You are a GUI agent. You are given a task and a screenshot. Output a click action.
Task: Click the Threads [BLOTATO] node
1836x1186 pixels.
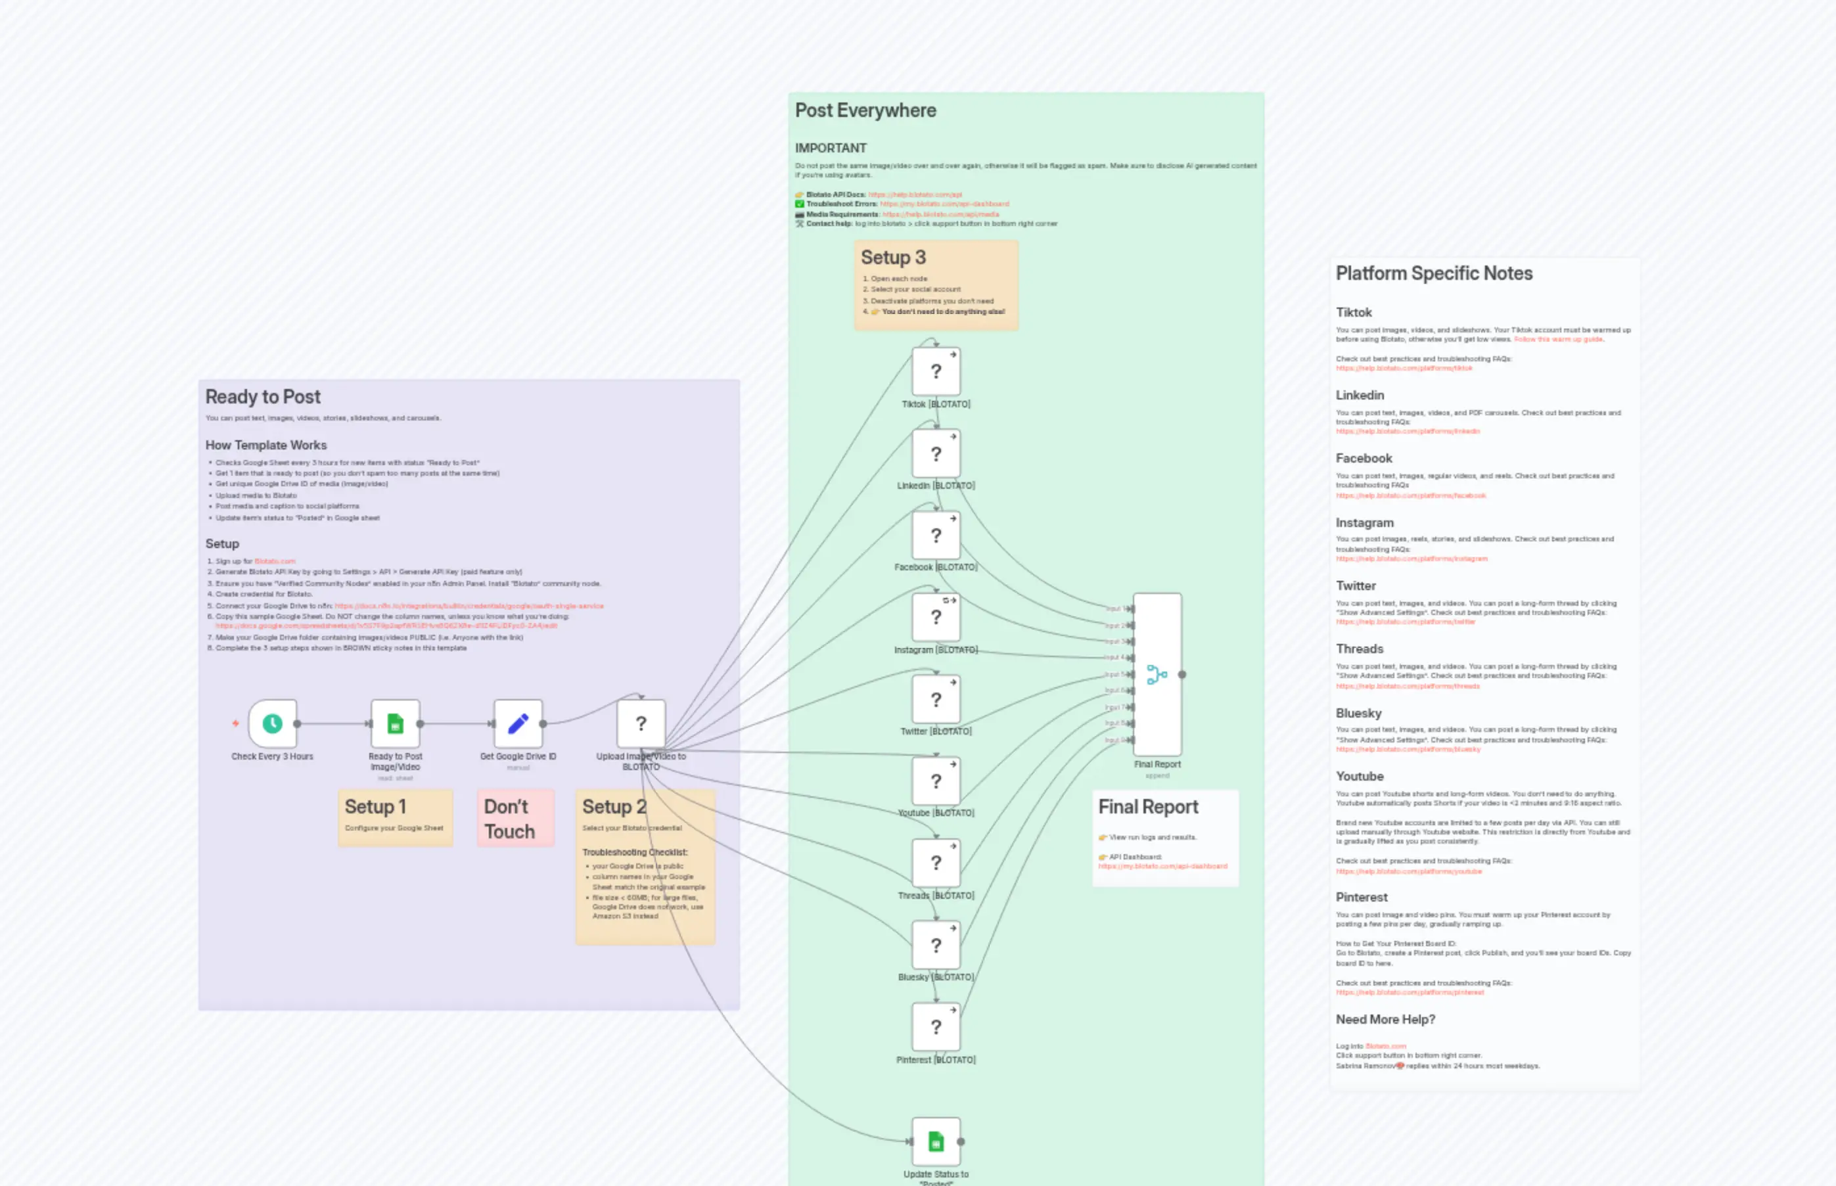point(935,863)
